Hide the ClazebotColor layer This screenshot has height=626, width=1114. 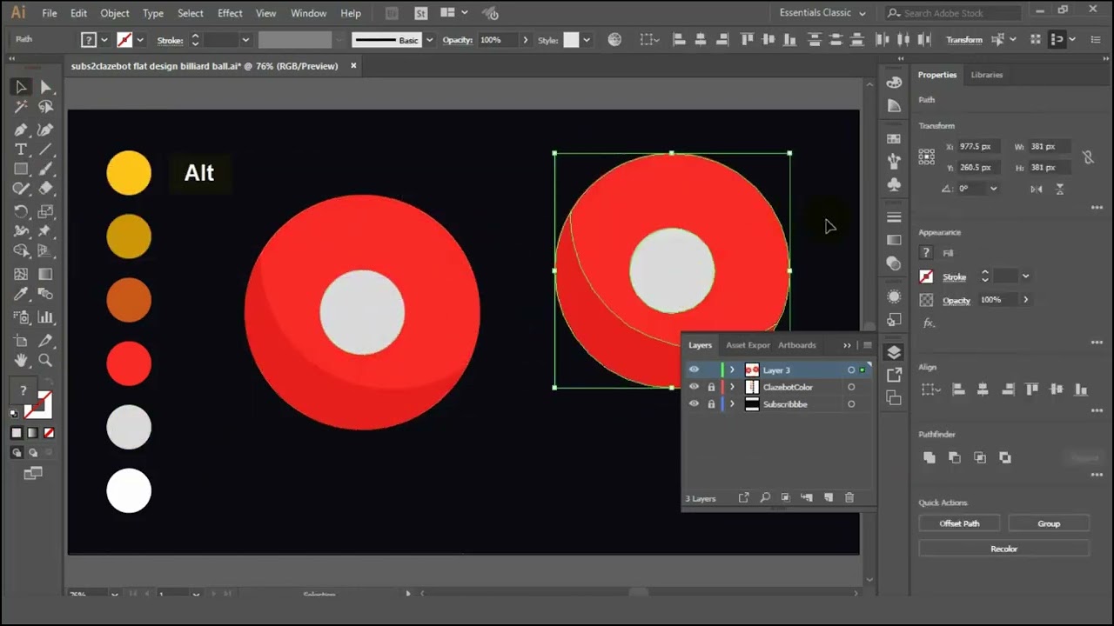tap(694, 387)
